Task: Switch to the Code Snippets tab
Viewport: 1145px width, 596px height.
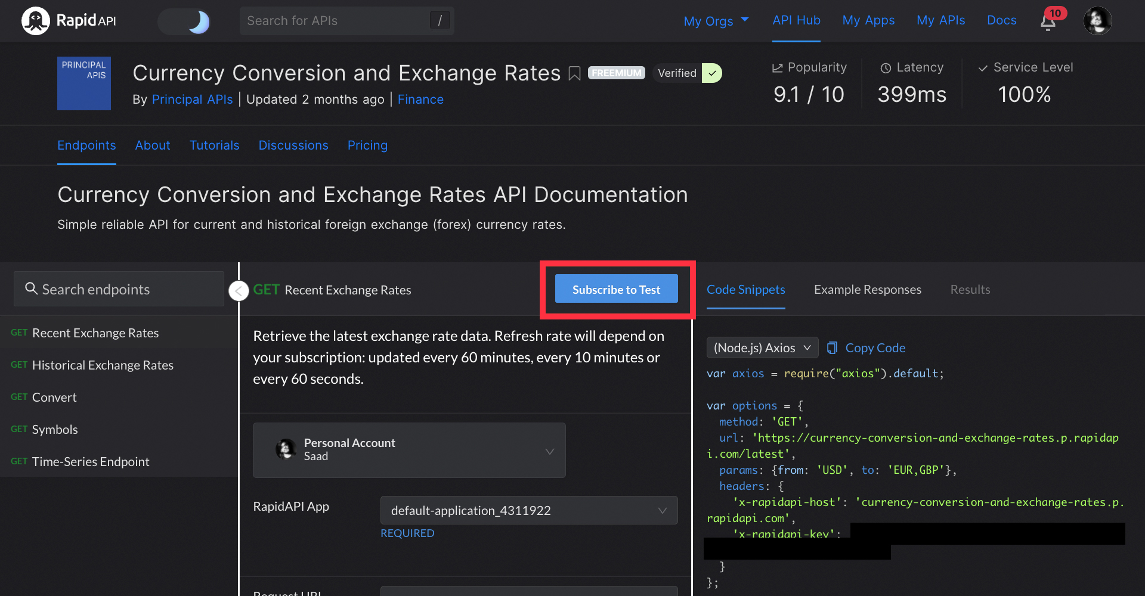Action: tap(745, 290)
